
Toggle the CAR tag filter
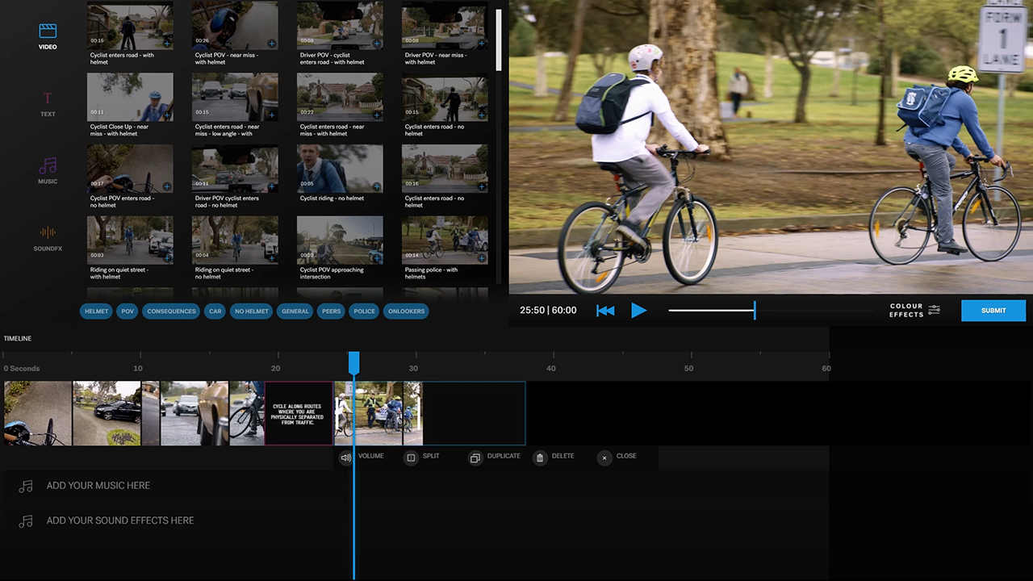215,311
